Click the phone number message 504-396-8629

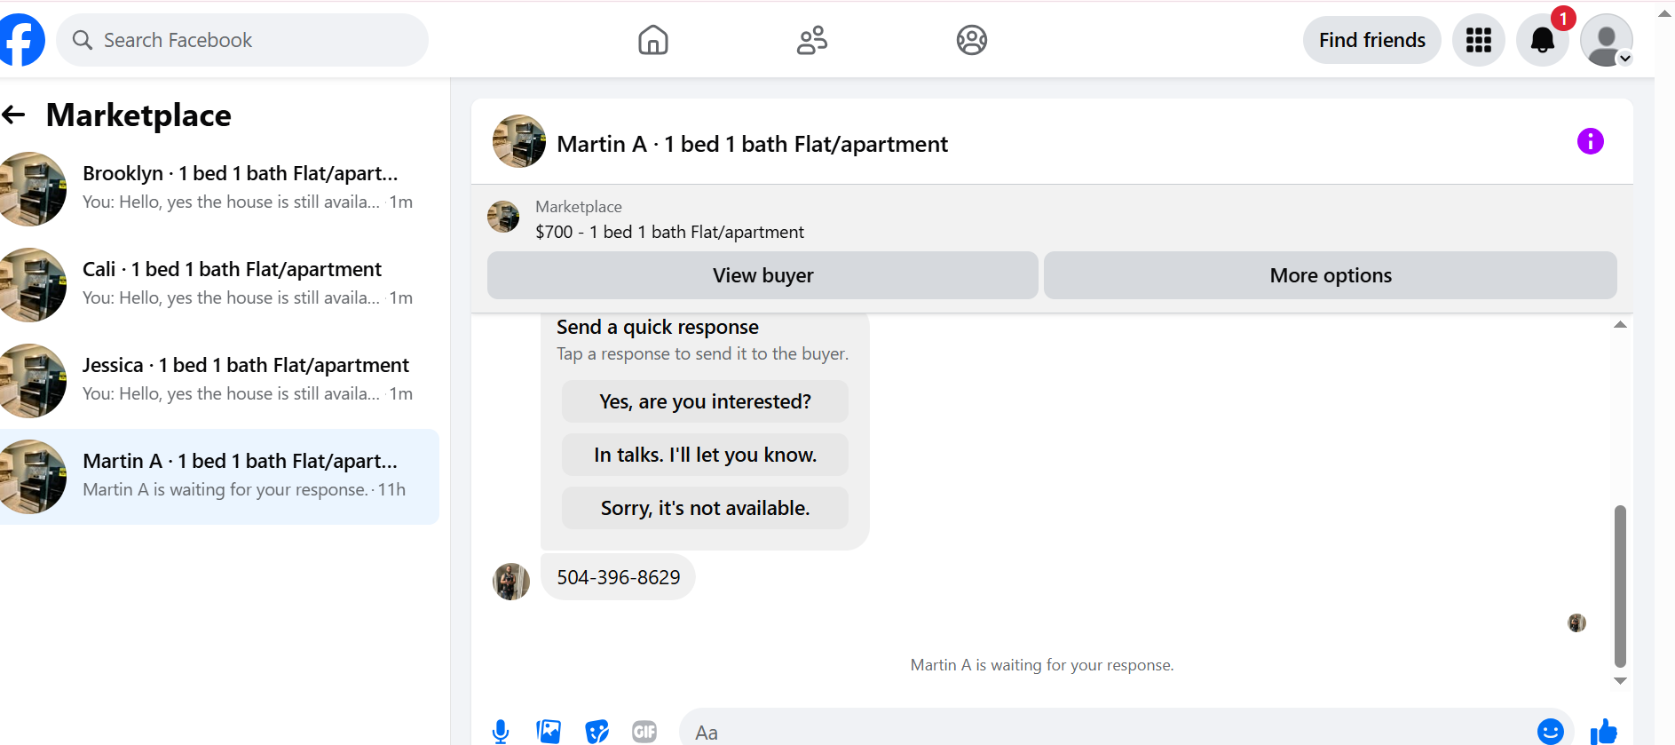pyautogui.click(x=619, y=577)
